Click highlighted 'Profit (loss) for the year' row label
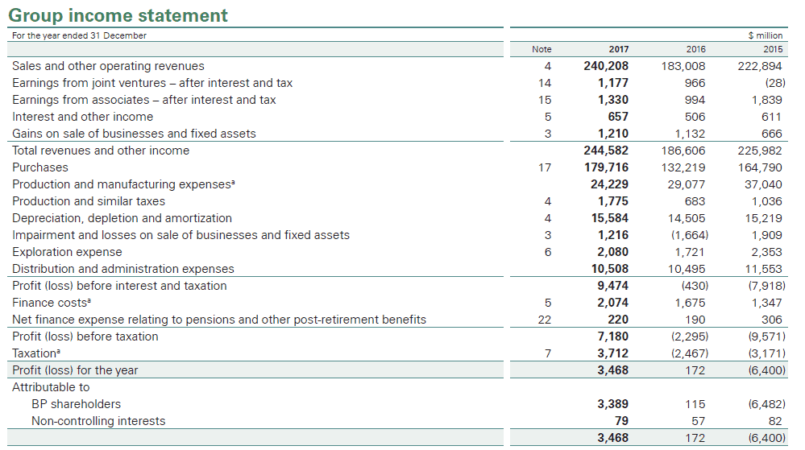 tap(75, 370)
